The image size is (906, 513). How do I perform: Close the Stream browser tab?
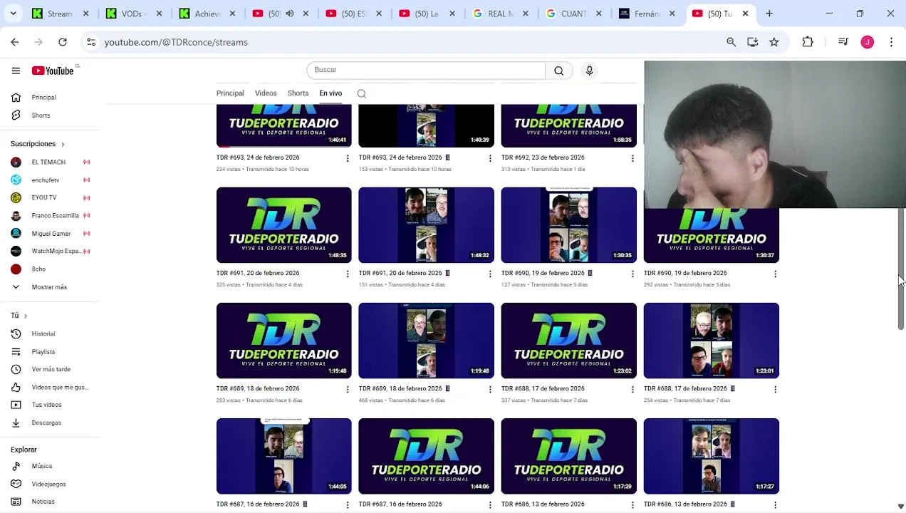(85, 14)
